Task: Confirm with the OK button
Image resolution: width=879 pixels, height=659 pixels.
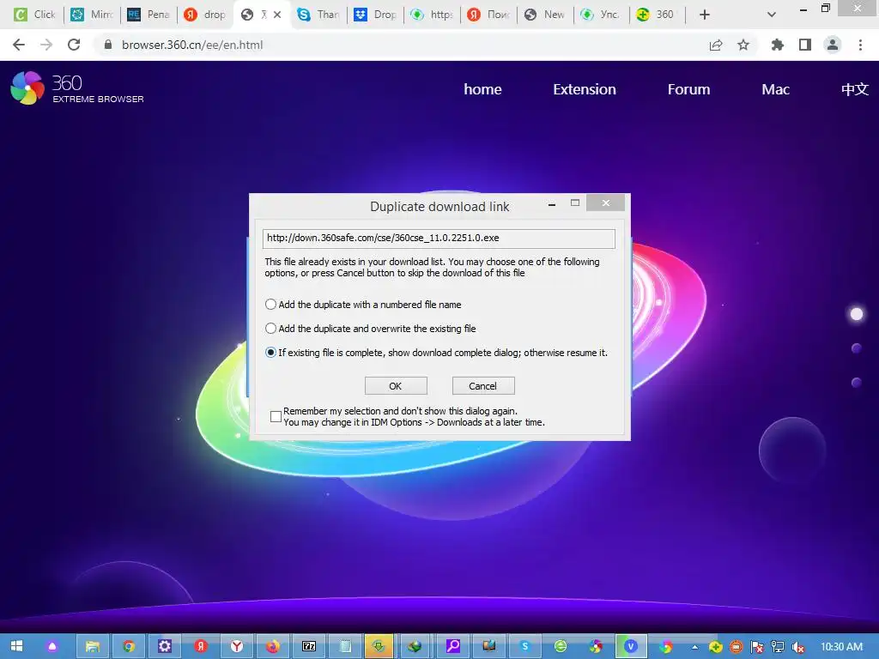Action: [x=396, y=385]
